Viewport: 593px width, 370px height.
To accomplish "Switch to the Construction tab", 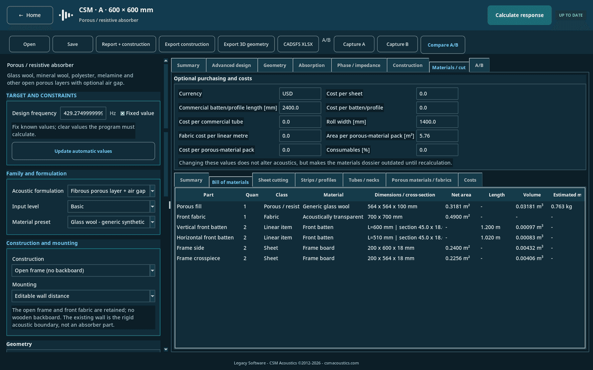I will click(x=408, y=65).
